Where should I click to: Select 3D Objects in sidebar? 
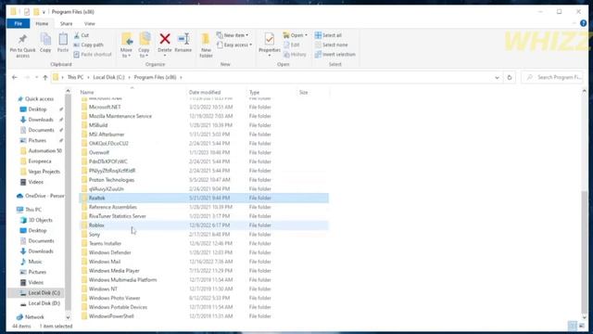(x=40, y=220)
